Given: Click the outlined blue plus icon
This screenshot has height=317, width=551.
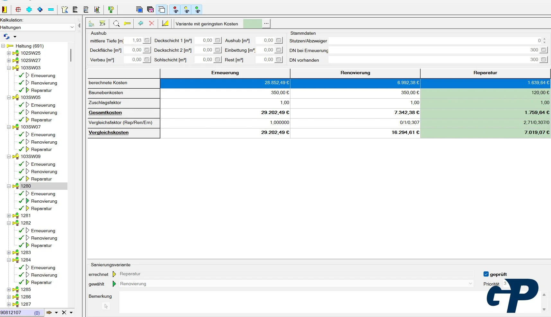Looking at the screenshot, I should tap(40, 10).
